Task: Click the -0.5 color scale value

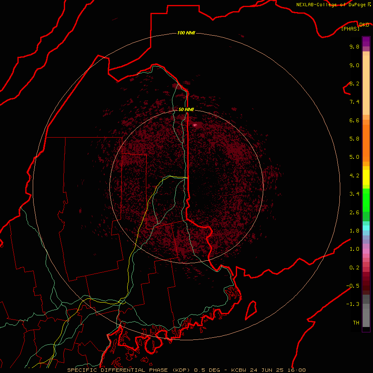Action: click(353, 286)
